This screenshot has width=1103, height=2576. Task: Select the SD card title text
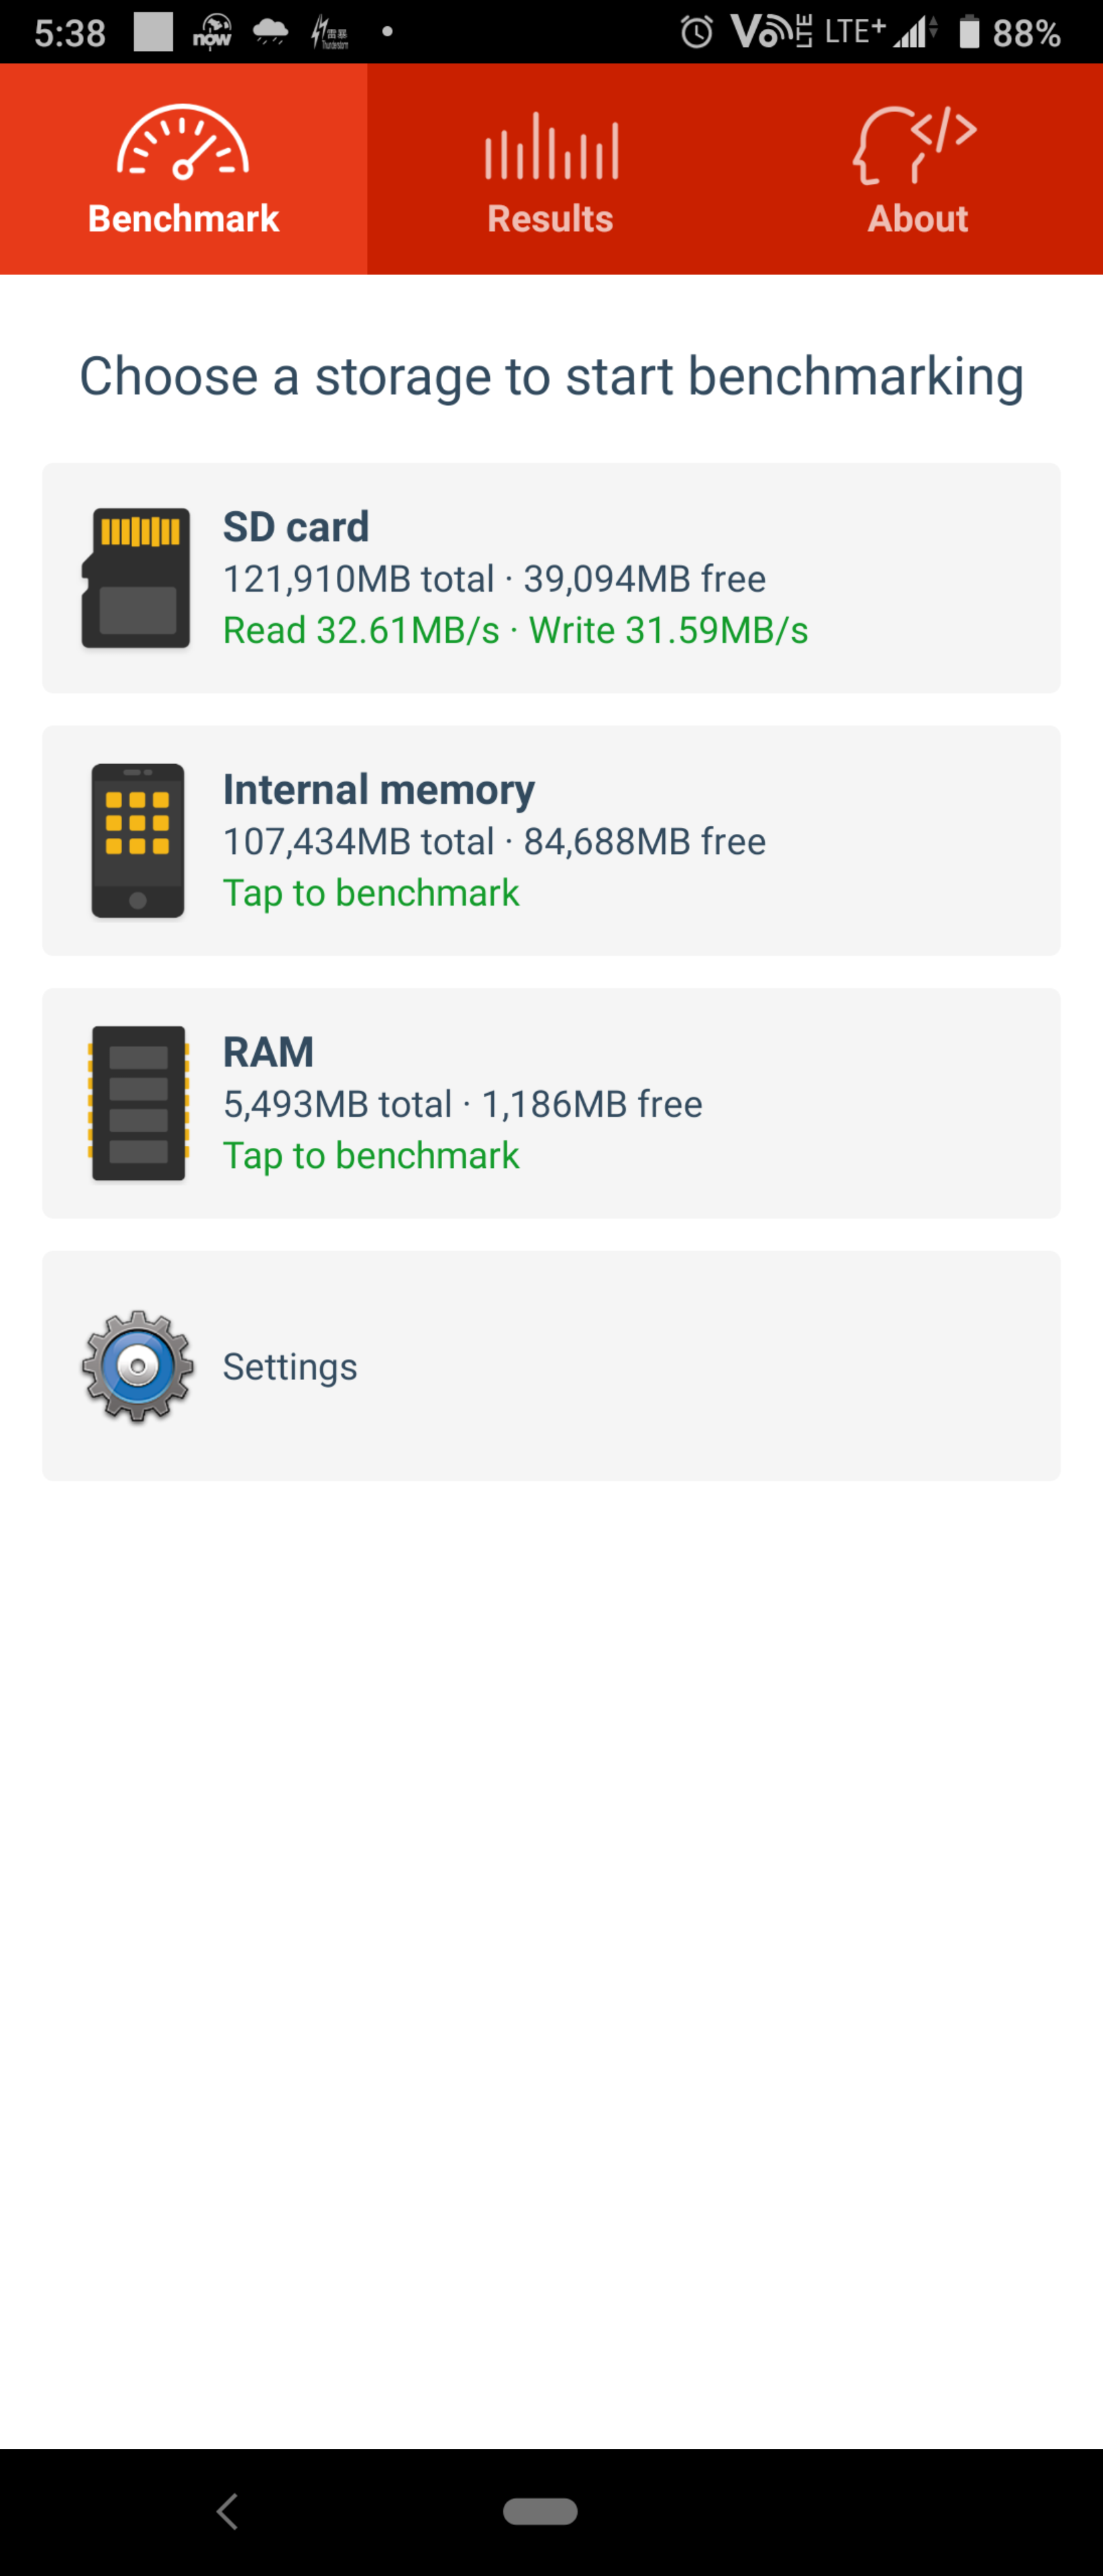click(296, 527)
